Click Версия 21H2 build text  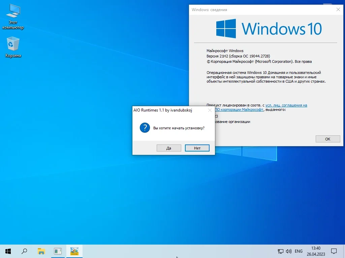[238, 56]
